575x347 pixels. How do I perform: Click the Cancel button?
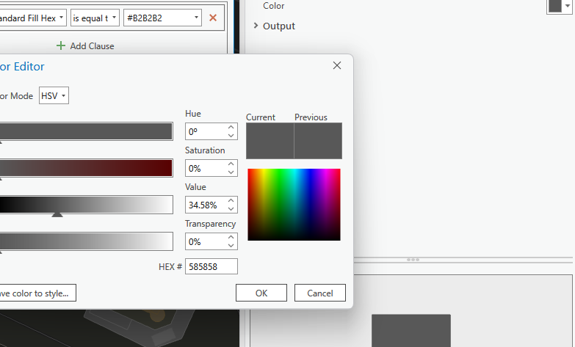pyautogui.click(x=320, y=293)
